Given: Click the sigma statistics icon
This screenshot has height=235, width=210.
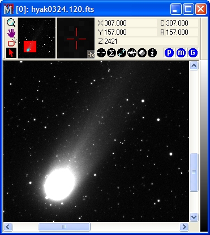Looking at the screenshot, I should pyautogui.click(x=112, y=53).
